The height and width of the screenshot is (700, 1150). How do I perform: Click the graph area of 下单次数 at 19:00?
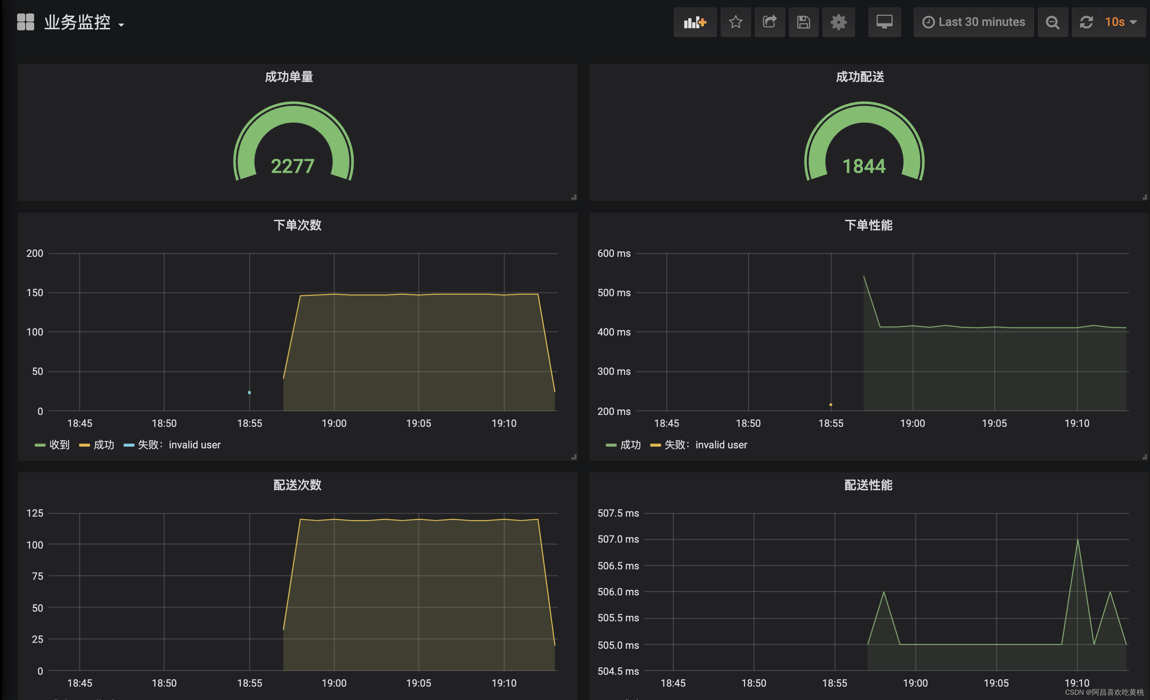click(x=334, y=350)
